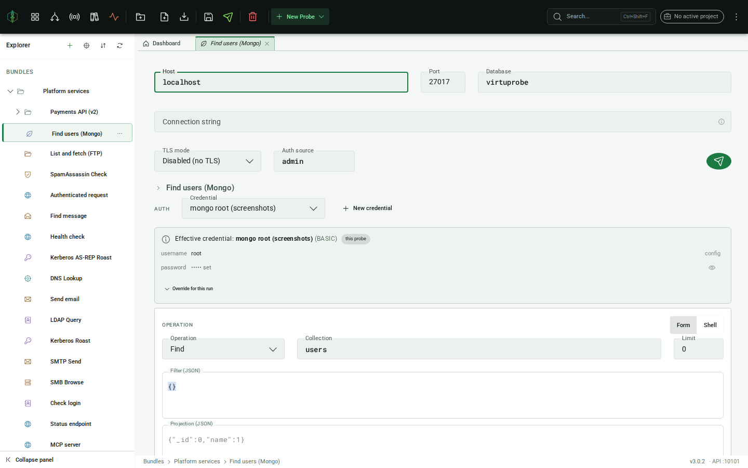Reveal the password with the eye icon
Image resolution: width=748 pixels, height=468 pixels.
712,268
